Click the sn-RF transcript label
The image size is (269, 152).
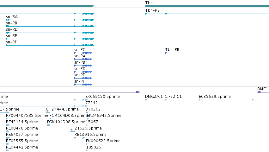click(11, 42)
